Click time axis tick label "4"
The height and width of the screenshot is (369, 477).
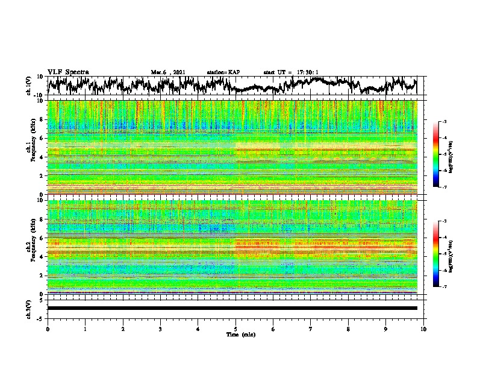[198, 329]
